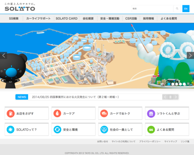Open the サイトマップ footer link
194x155 pixels.
(171, 142)
